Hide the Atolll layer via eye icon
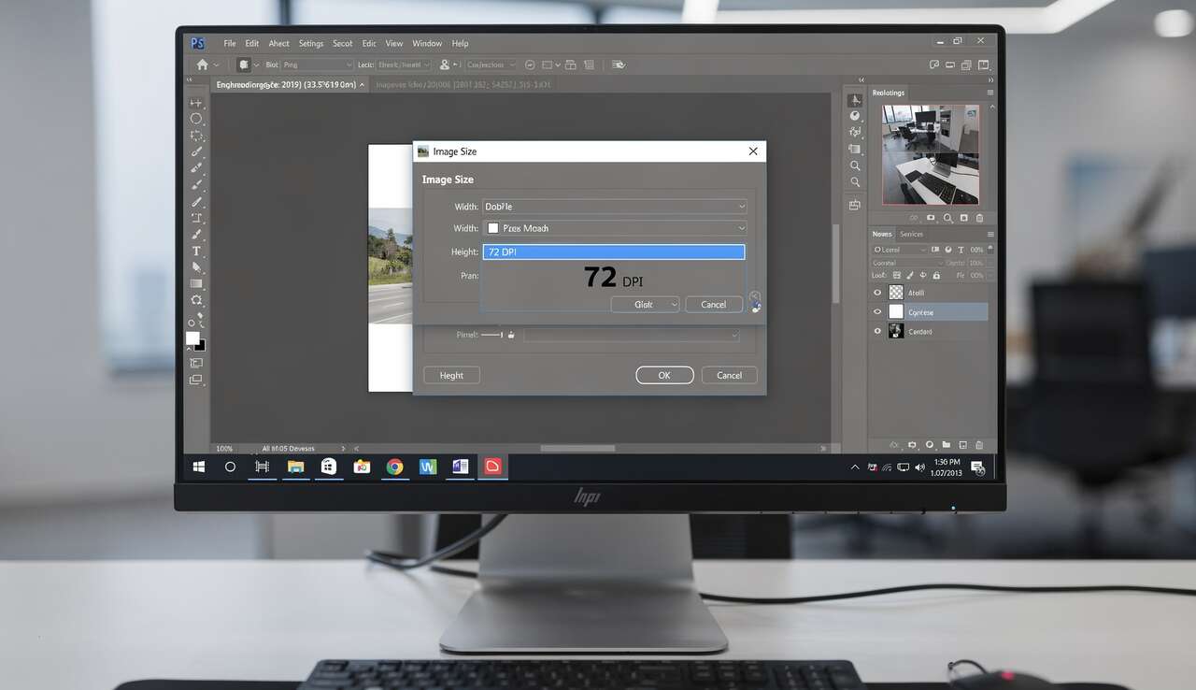Screen dimensions: 1196x690 (876, 293)
